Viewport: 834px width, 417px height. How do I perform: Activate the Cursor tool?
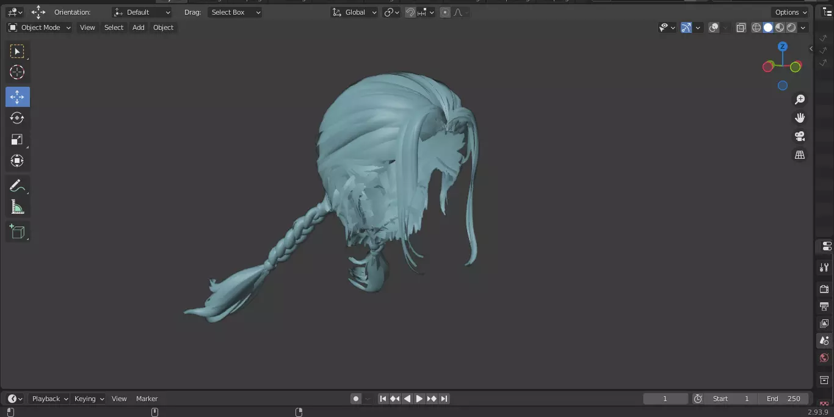pos(17,72)
